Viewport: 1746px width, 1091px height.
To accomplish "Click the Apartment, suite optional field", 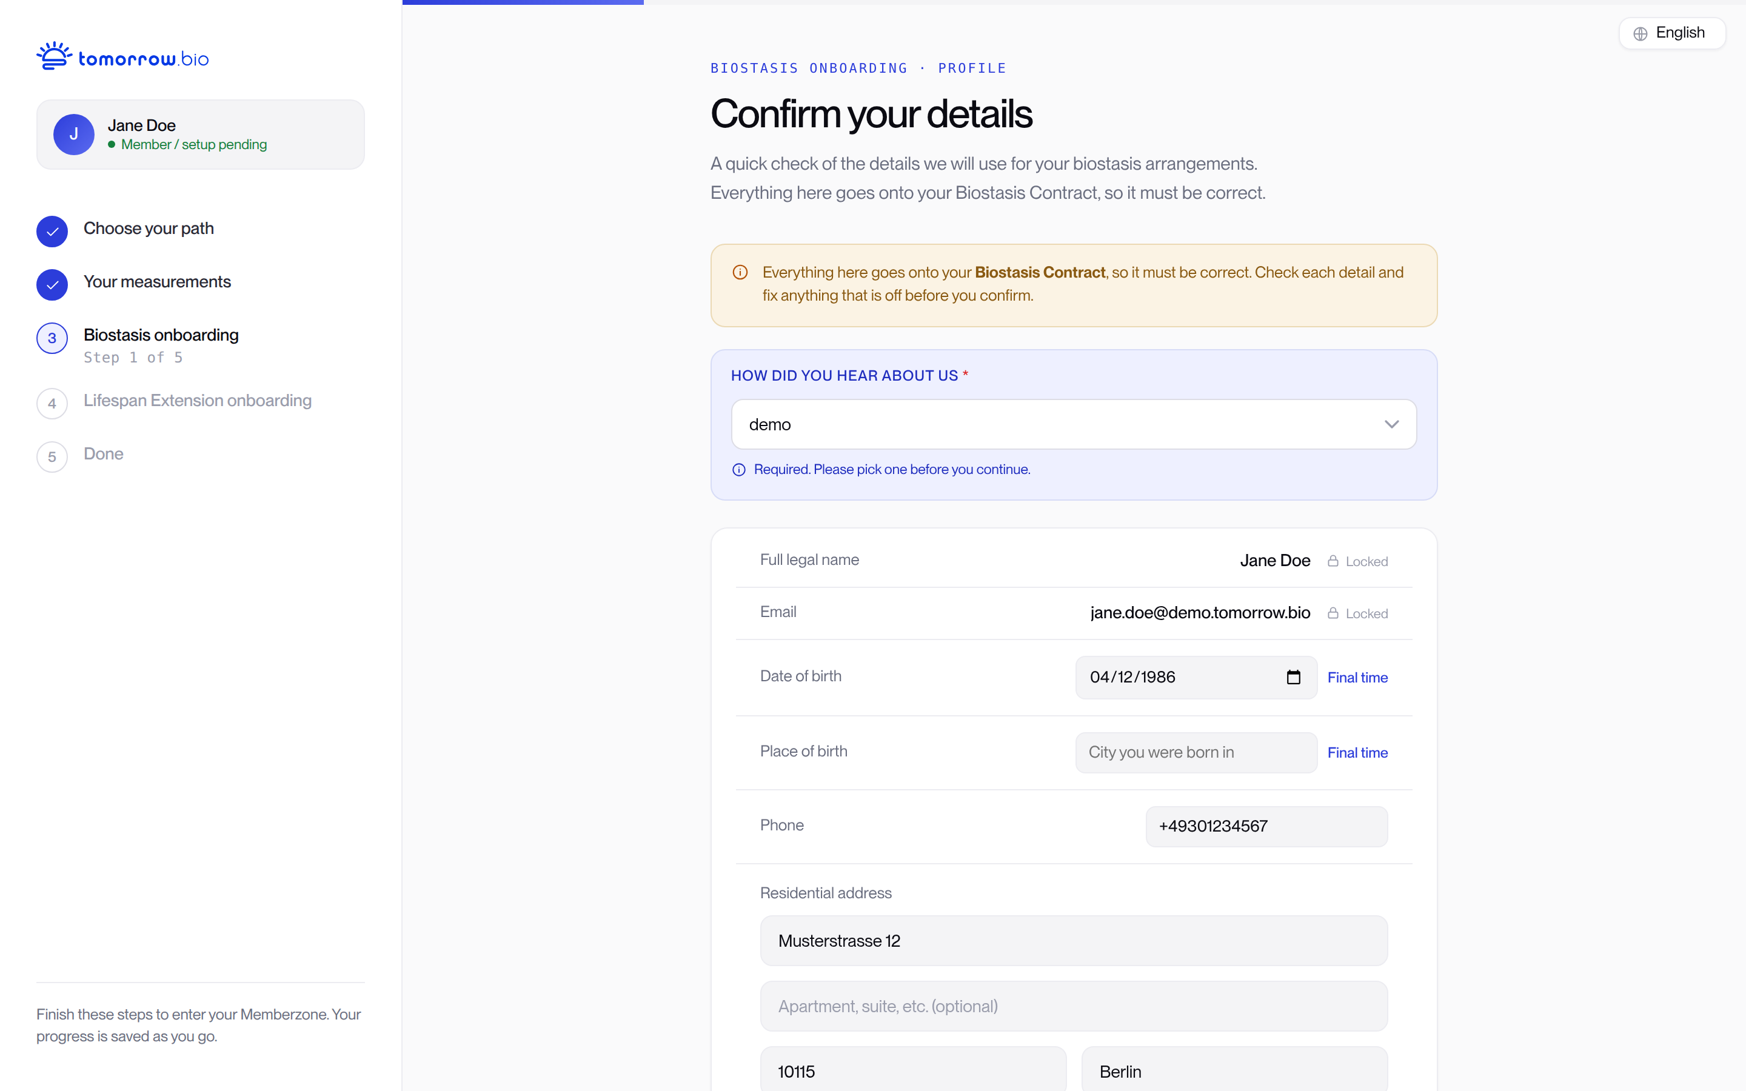I will [1074, 1006].
